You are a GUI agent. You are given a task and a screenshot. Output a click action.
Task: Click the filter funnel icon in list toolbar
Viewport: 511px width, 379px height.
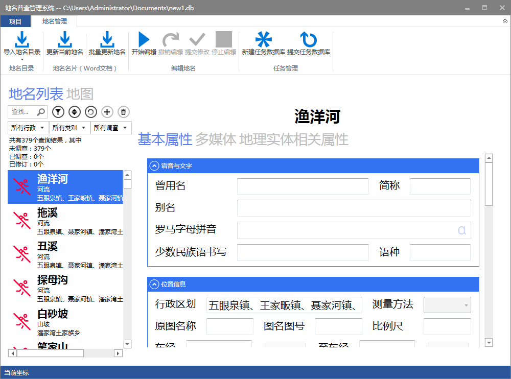pyautogui.click(x=58, y=112)
